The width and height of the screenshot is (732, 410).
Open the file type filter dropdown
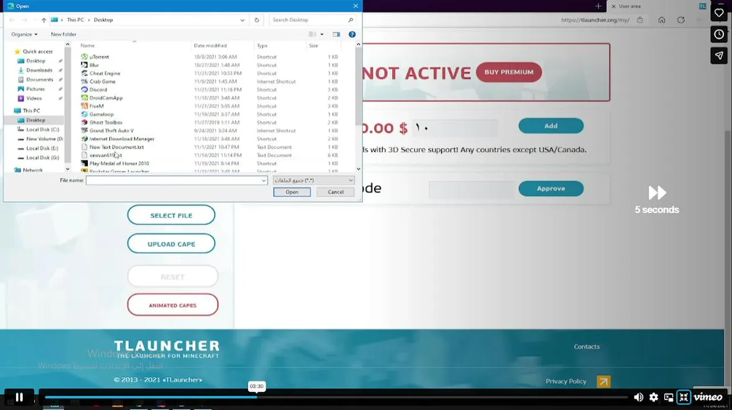tap(314, 180)
